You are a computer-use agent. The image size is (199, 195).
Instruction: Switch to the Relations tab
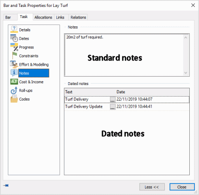78,18
